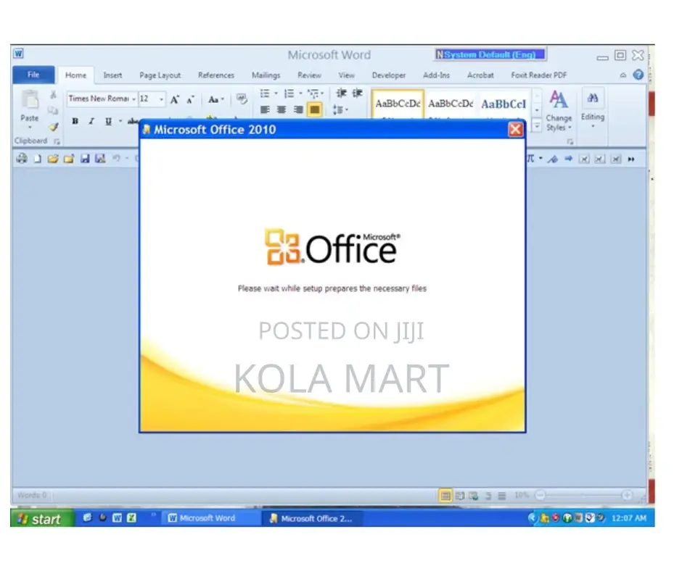Click the Paste clipboard icon in Word
This screenshot has height=571, width=682.
tap(30, 101)
